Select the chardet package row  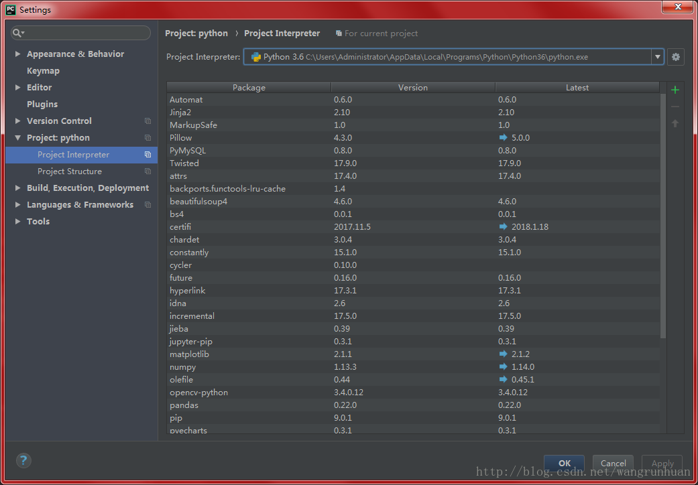coord(414,240)
